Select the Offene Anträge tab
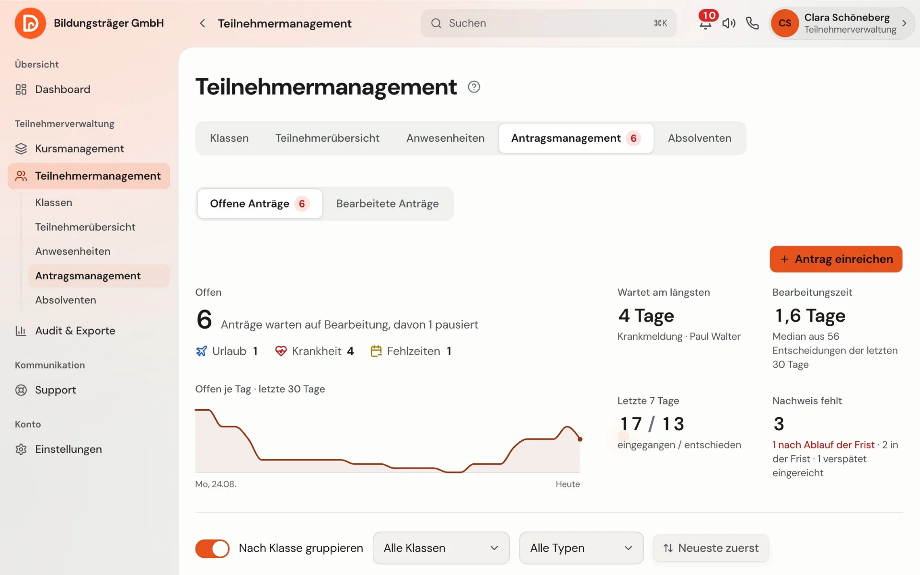This screenshot has width=920, height=575. 260,204
